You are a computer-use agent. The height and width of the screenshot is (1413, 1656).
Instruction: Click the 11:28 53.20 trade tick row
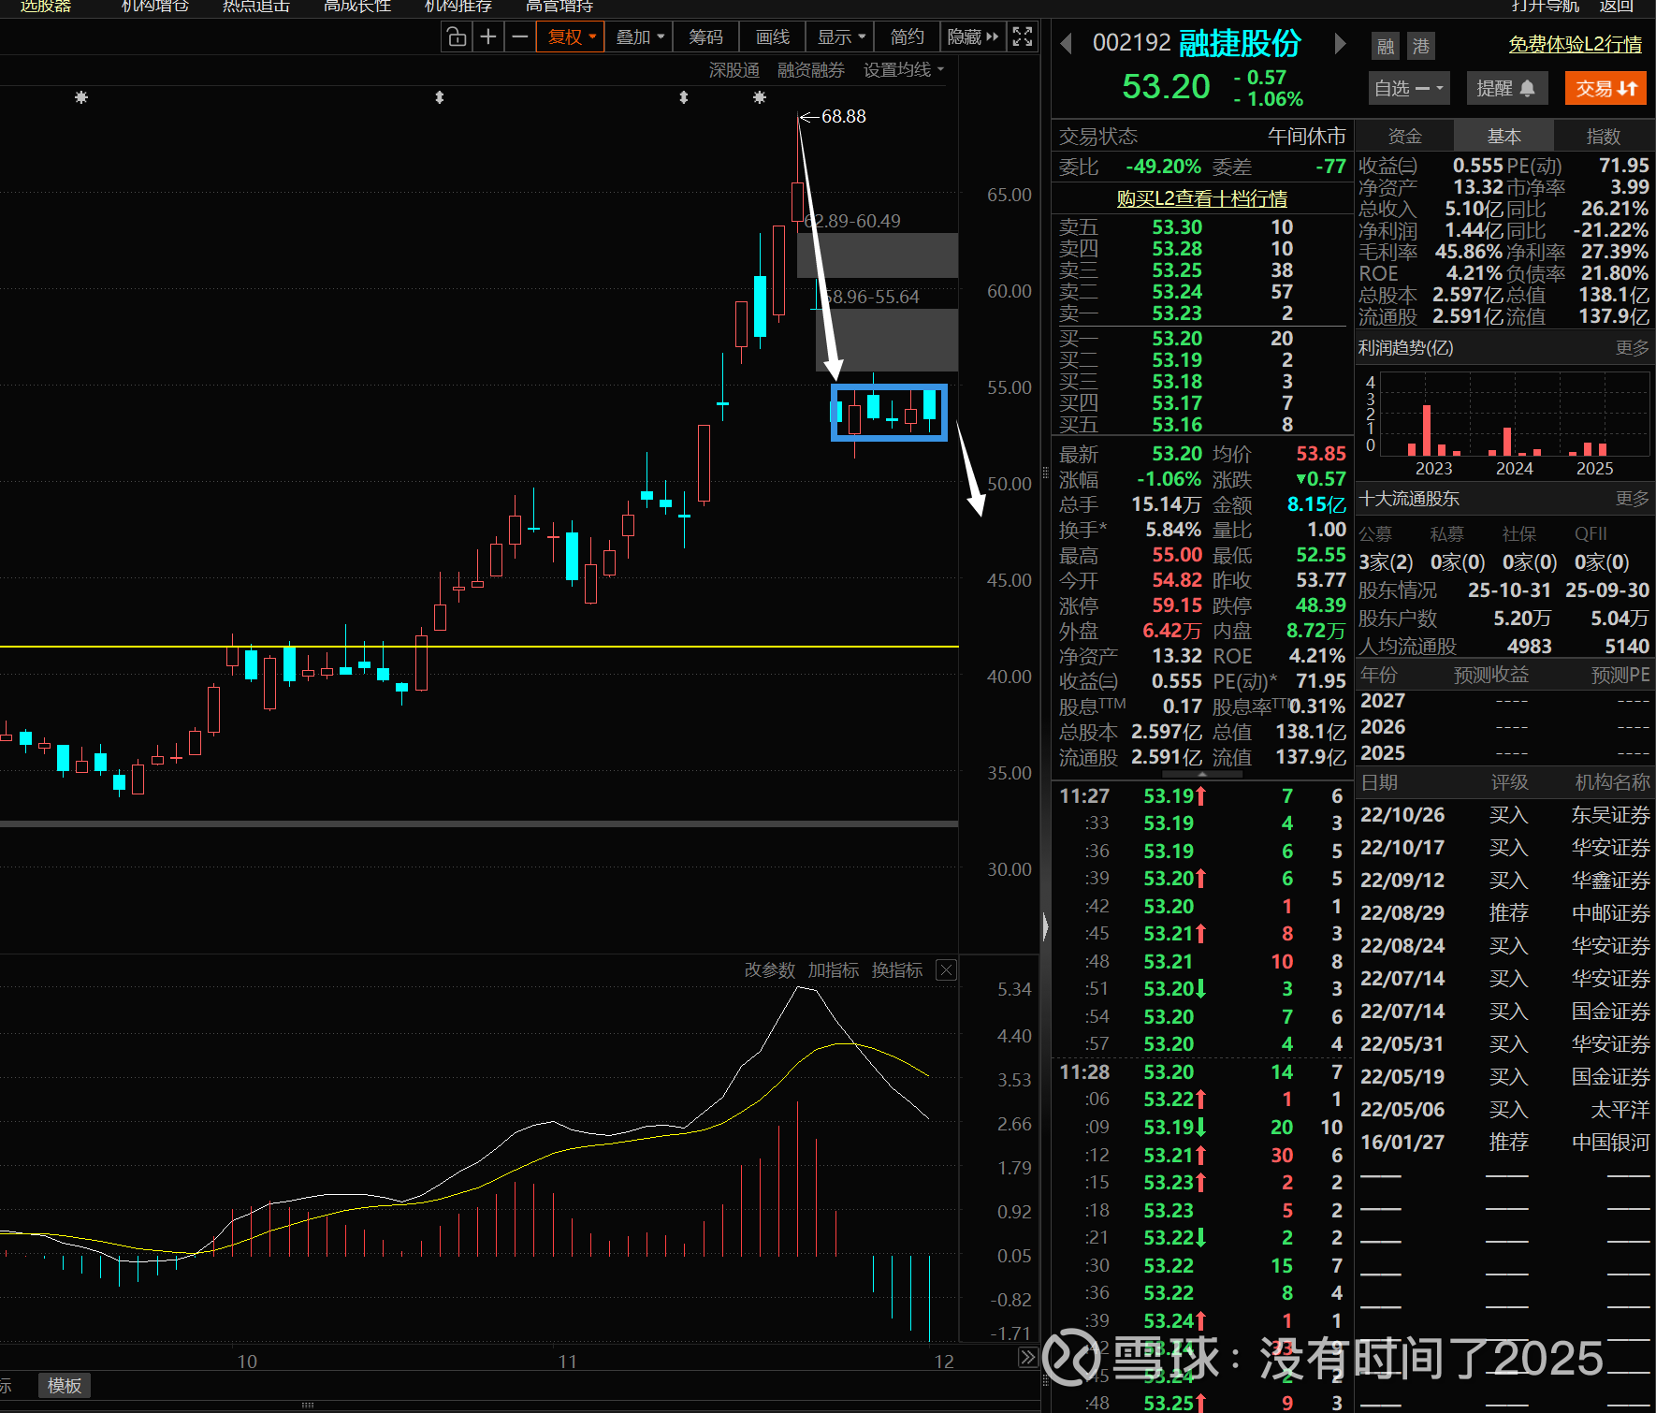tap(1201, 1072)
